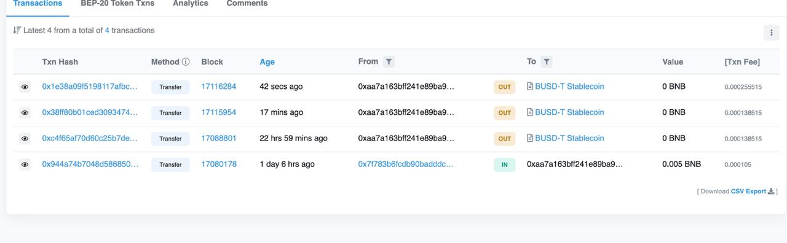Click the Value column header

(x=673, y=62)
